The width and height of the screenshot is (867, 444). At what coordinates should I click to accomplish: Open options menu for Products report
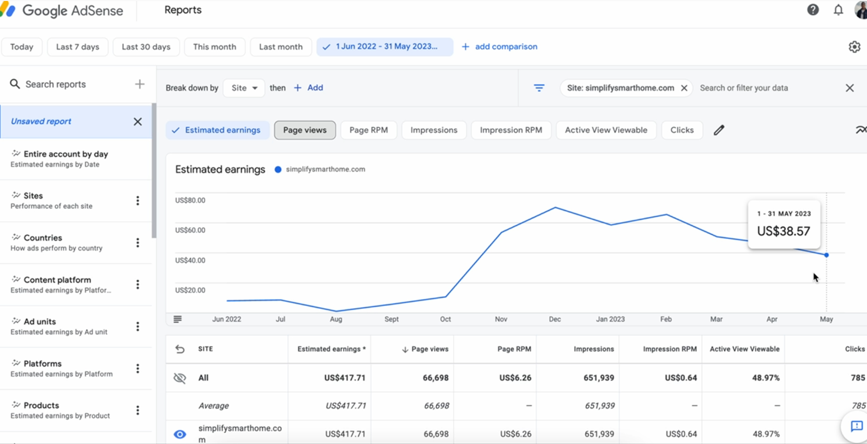[x=138, y=410]
